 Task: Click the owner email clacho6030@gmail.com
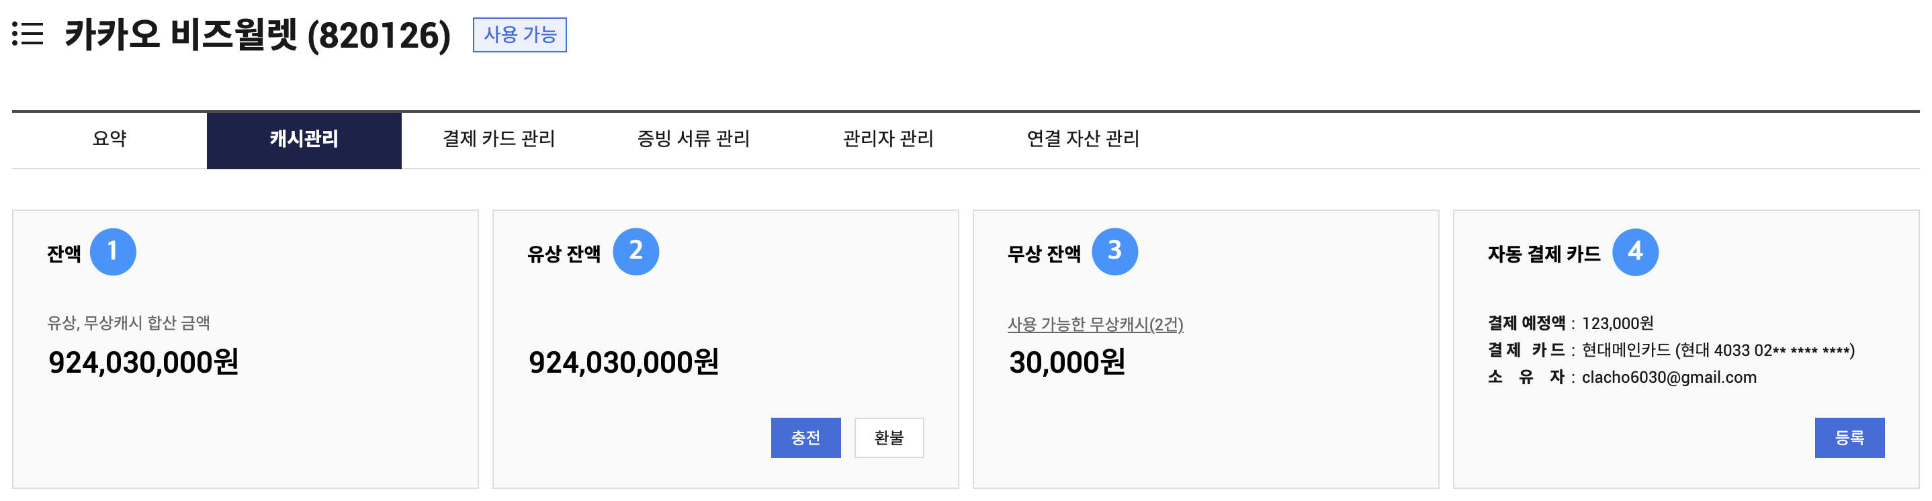1669,378
